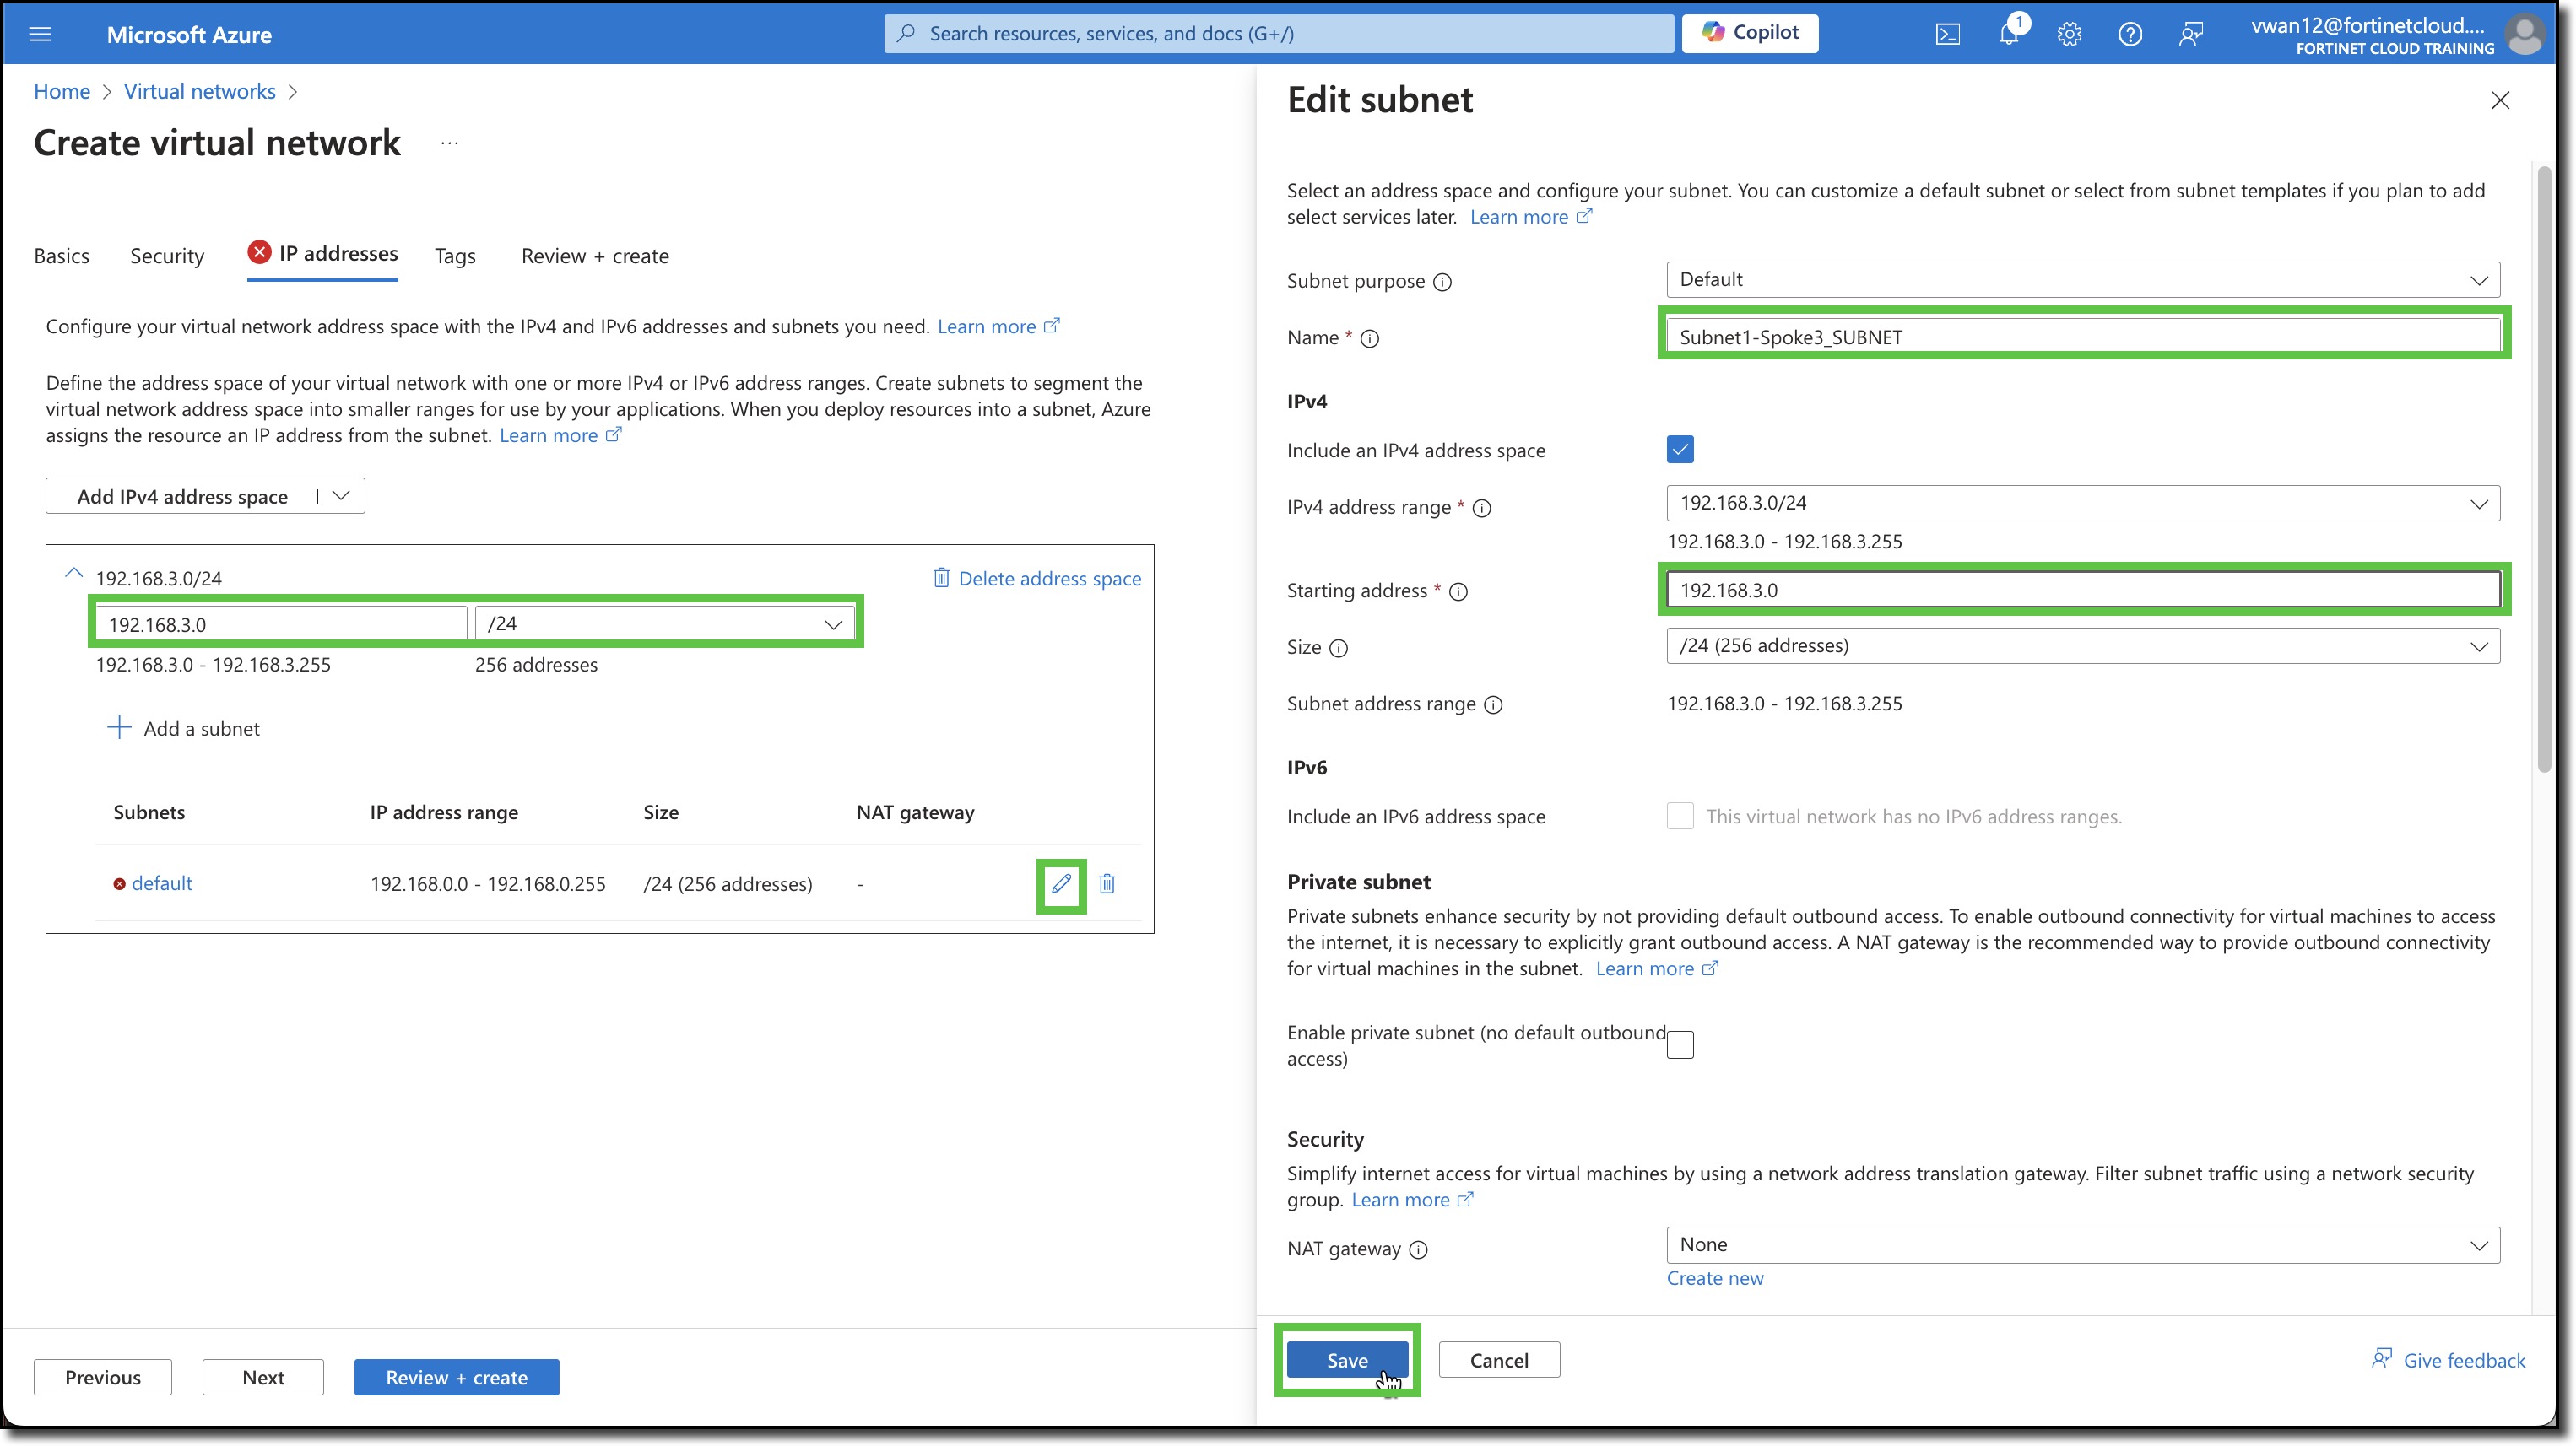The image size is (2576, 1446).
Task: Open Add IPv4 address space dropdown arrow
Action: click(341, 496)
